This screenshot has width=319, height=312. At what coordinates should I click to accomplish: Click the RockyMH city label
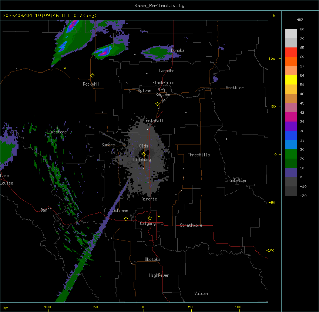pyautogui.click(x=91, y=84)
